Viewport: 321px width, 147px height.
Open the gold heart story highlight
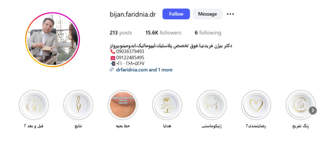coord(256,105)
